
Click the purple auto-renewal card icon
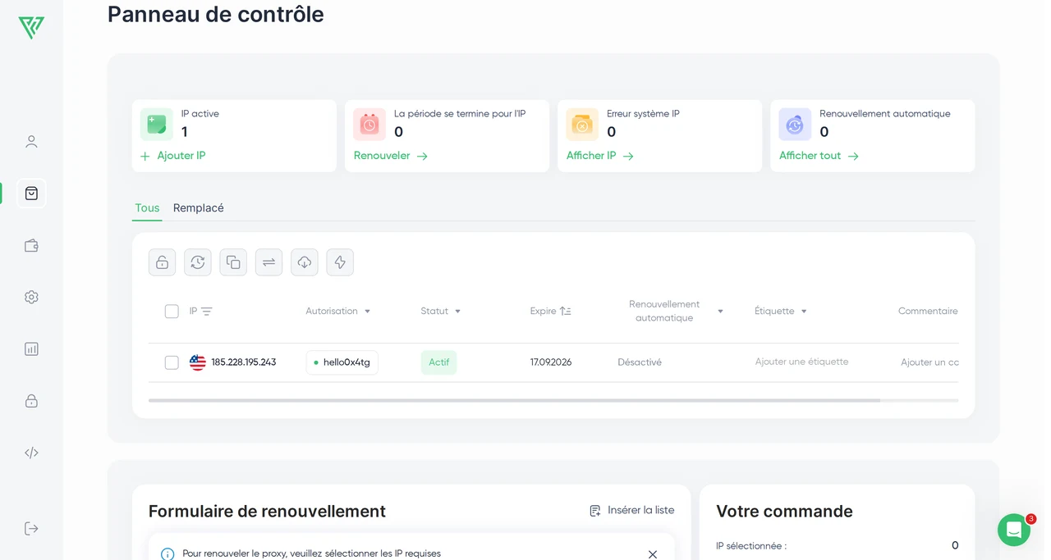(x=795, y=125)
